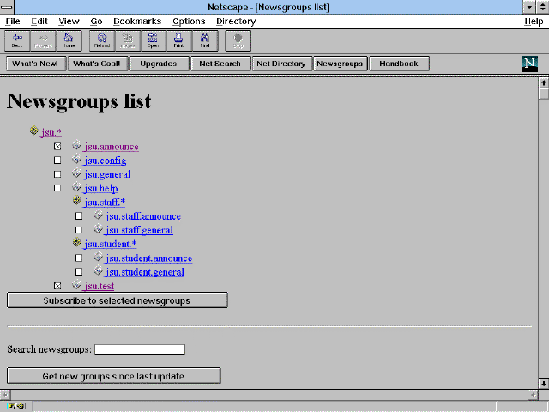Open the Edit menu
The width and height of the screenshot is (549, 412).
[x=39, y=21]
